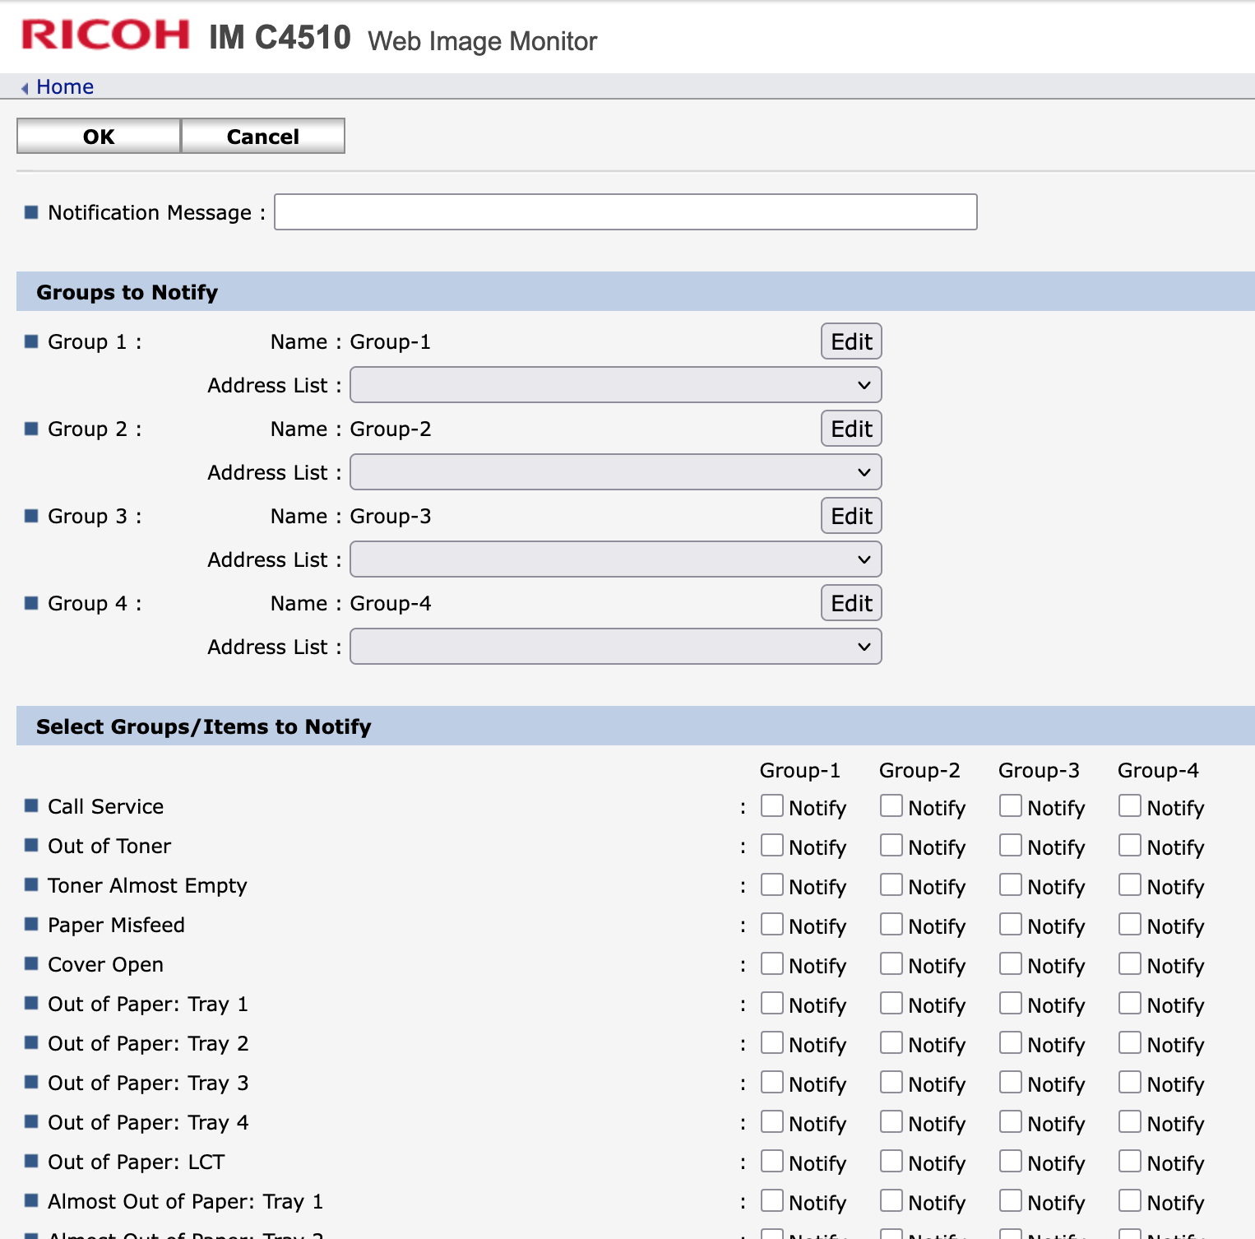Viewport: 1255px width, 1239px height.
Task: Open Group 1 Address List dropdown
Action: coord(615,385)
